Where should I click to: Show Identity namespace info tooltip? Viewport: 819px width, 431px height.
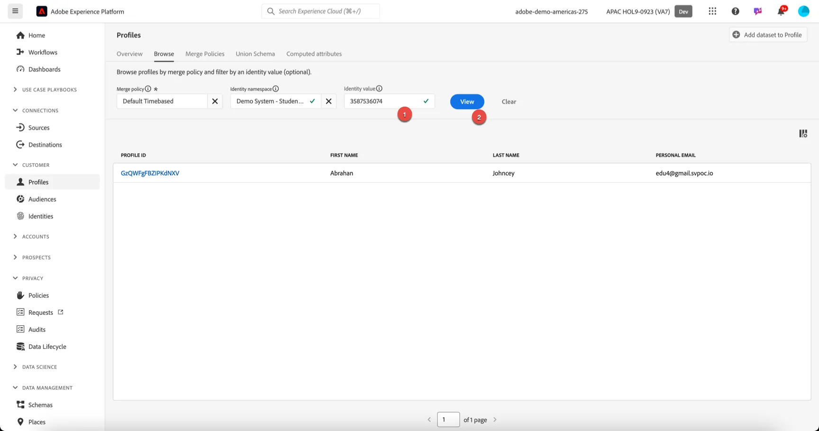pos(275,89)
